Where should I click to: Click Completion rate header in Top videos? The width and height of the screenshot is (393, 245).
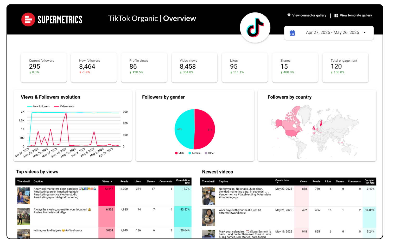pyautogui.click(x=183, y=182)
